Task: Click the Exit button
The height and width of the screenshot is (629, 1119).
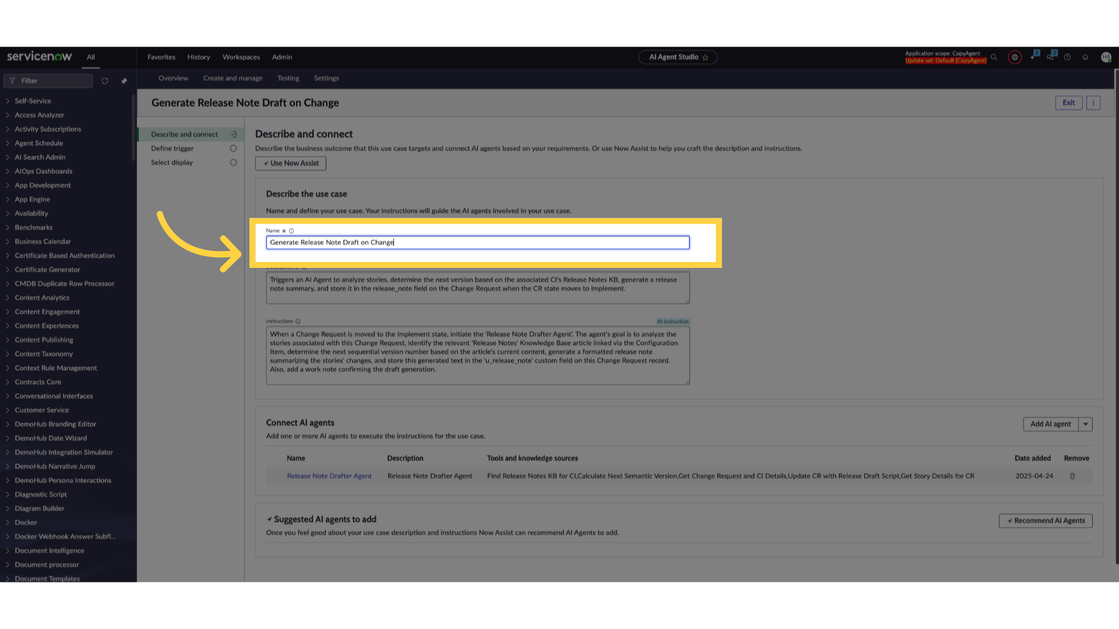Action: pos(1069,103)
